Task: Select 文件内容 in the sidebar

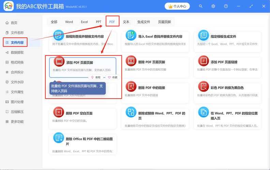Action: point(17,42)
